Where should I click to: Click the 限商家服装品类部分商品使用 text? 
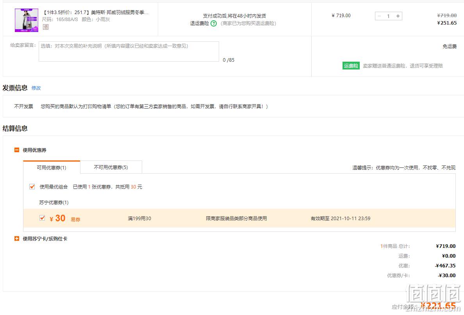[236, 218]
